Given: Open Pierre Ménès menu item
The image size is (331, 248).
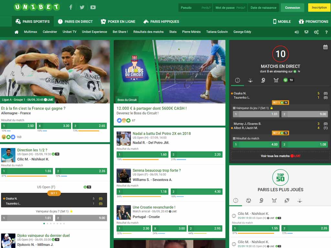Looking at the screenshot, I should click(x=191, y=32).
